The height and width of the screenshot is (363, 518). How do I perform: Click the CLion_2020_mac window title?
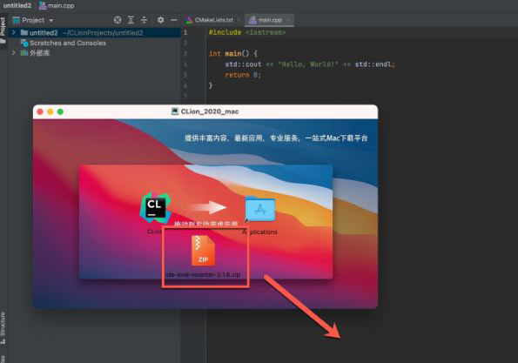pos(210,111)
